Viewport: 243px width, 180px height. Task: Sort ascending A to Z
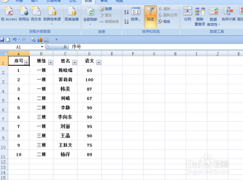pos(126,12)
